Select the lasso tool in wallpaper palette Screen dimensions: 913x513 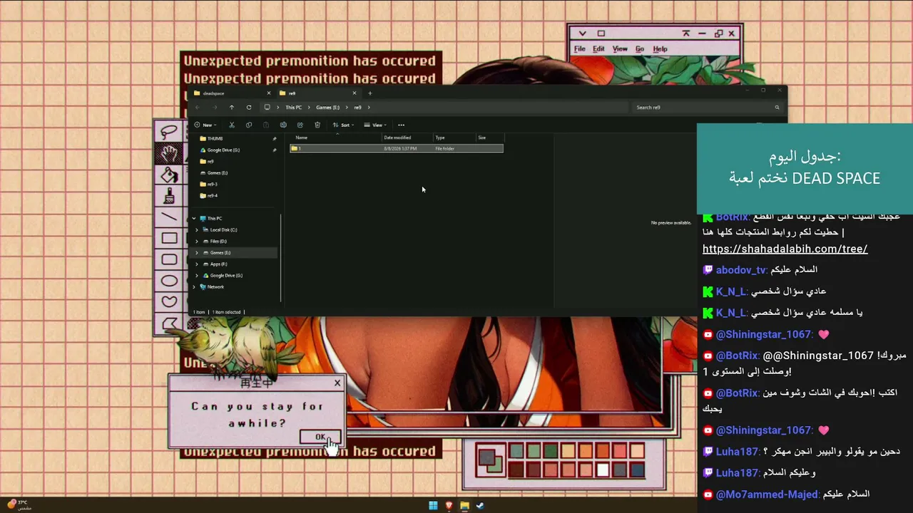(169, 132)
